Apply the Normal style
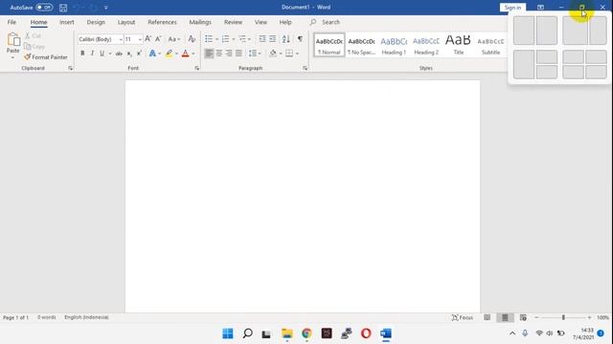The image size is (613, 344). tap(329, 45)
